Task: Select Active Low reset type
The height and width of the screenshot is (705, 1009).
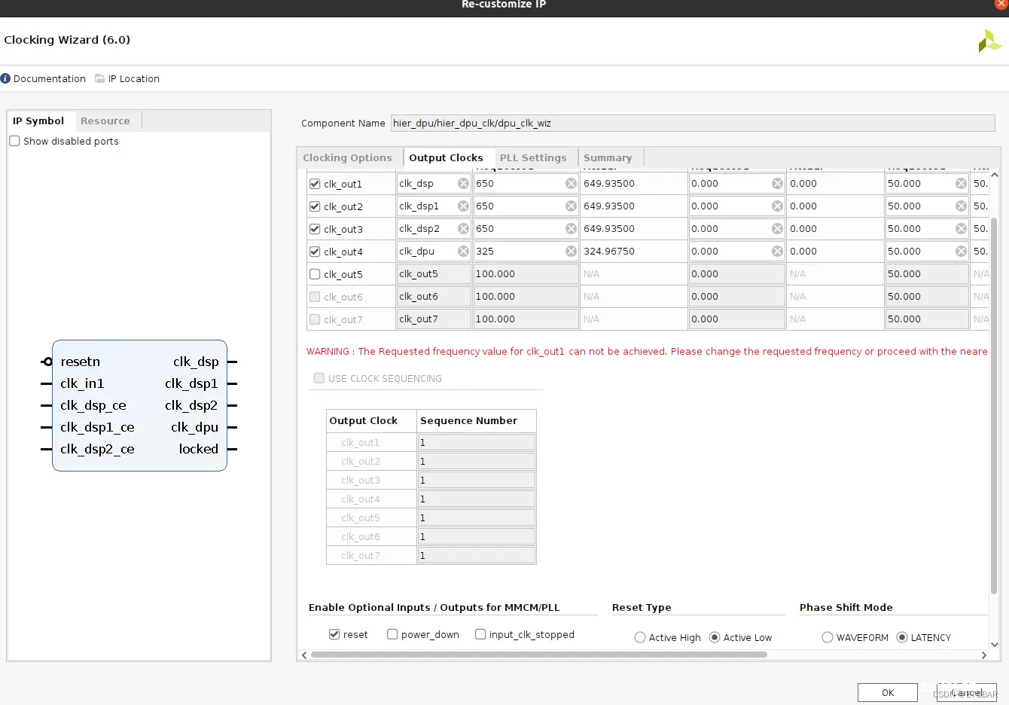Action: tap(715, 637)
